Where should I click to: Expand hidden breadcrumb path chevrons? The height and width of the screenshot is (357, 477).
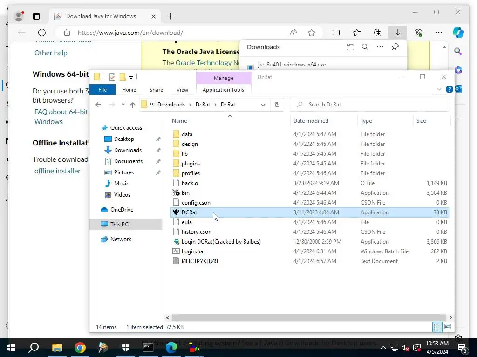point(152,104)
